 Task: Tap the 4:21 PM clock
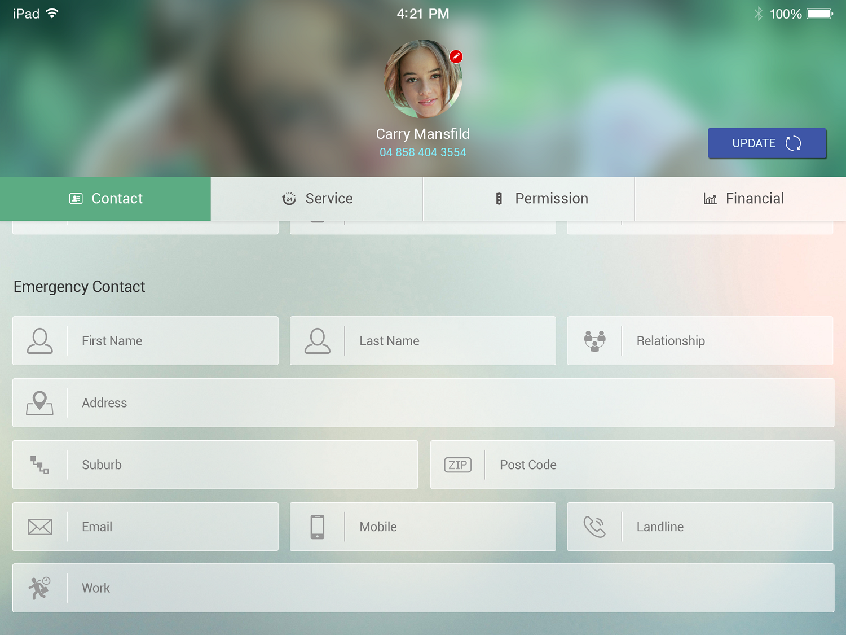(x=423, y=14)
